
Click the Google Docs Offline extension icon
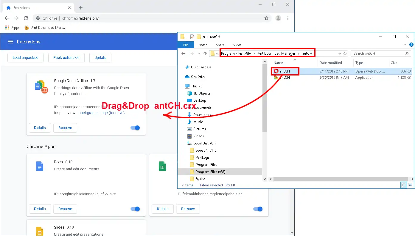point(41,86)
